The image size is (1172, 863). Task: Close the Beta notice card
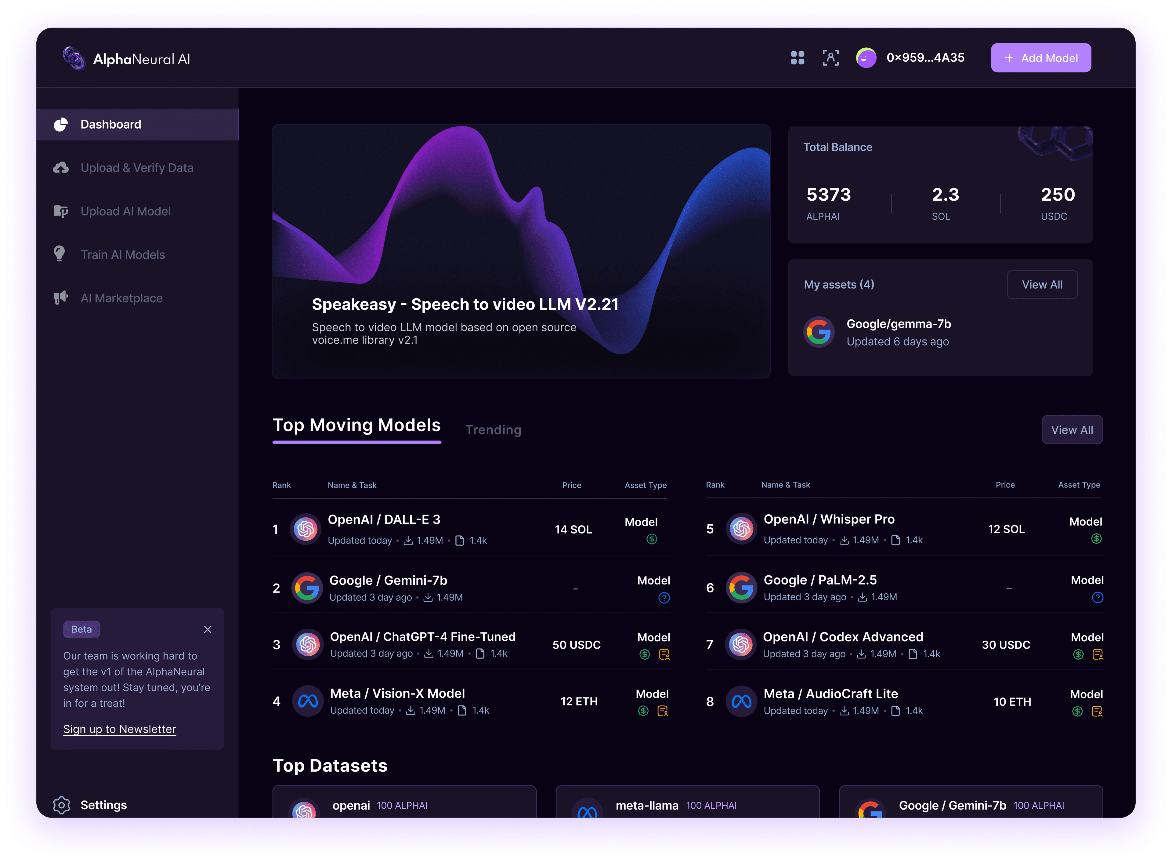tap(208, 629)
